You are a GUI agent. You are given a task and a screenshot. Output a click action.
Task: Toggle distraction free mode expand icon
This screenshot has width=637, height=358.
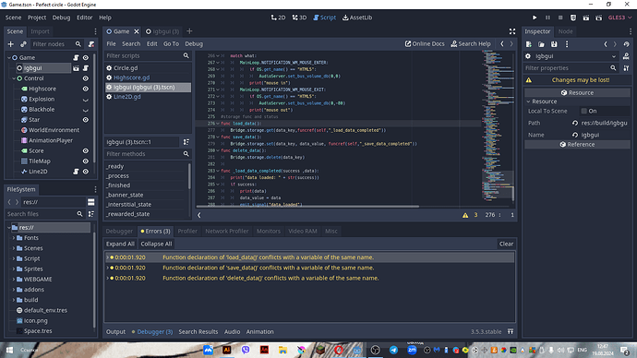click(511, 31)
